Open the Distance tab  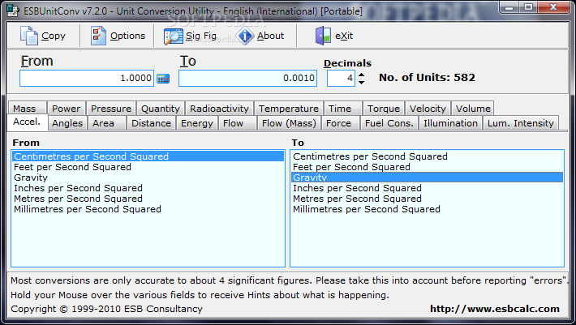pos(152,123)
